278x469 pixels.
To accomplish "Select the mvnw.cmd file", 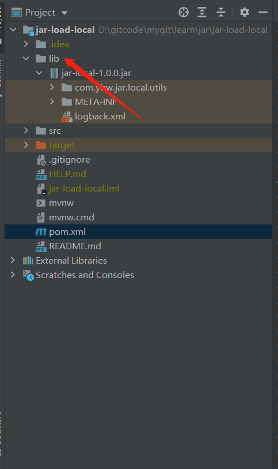I will tap(71, 217).
